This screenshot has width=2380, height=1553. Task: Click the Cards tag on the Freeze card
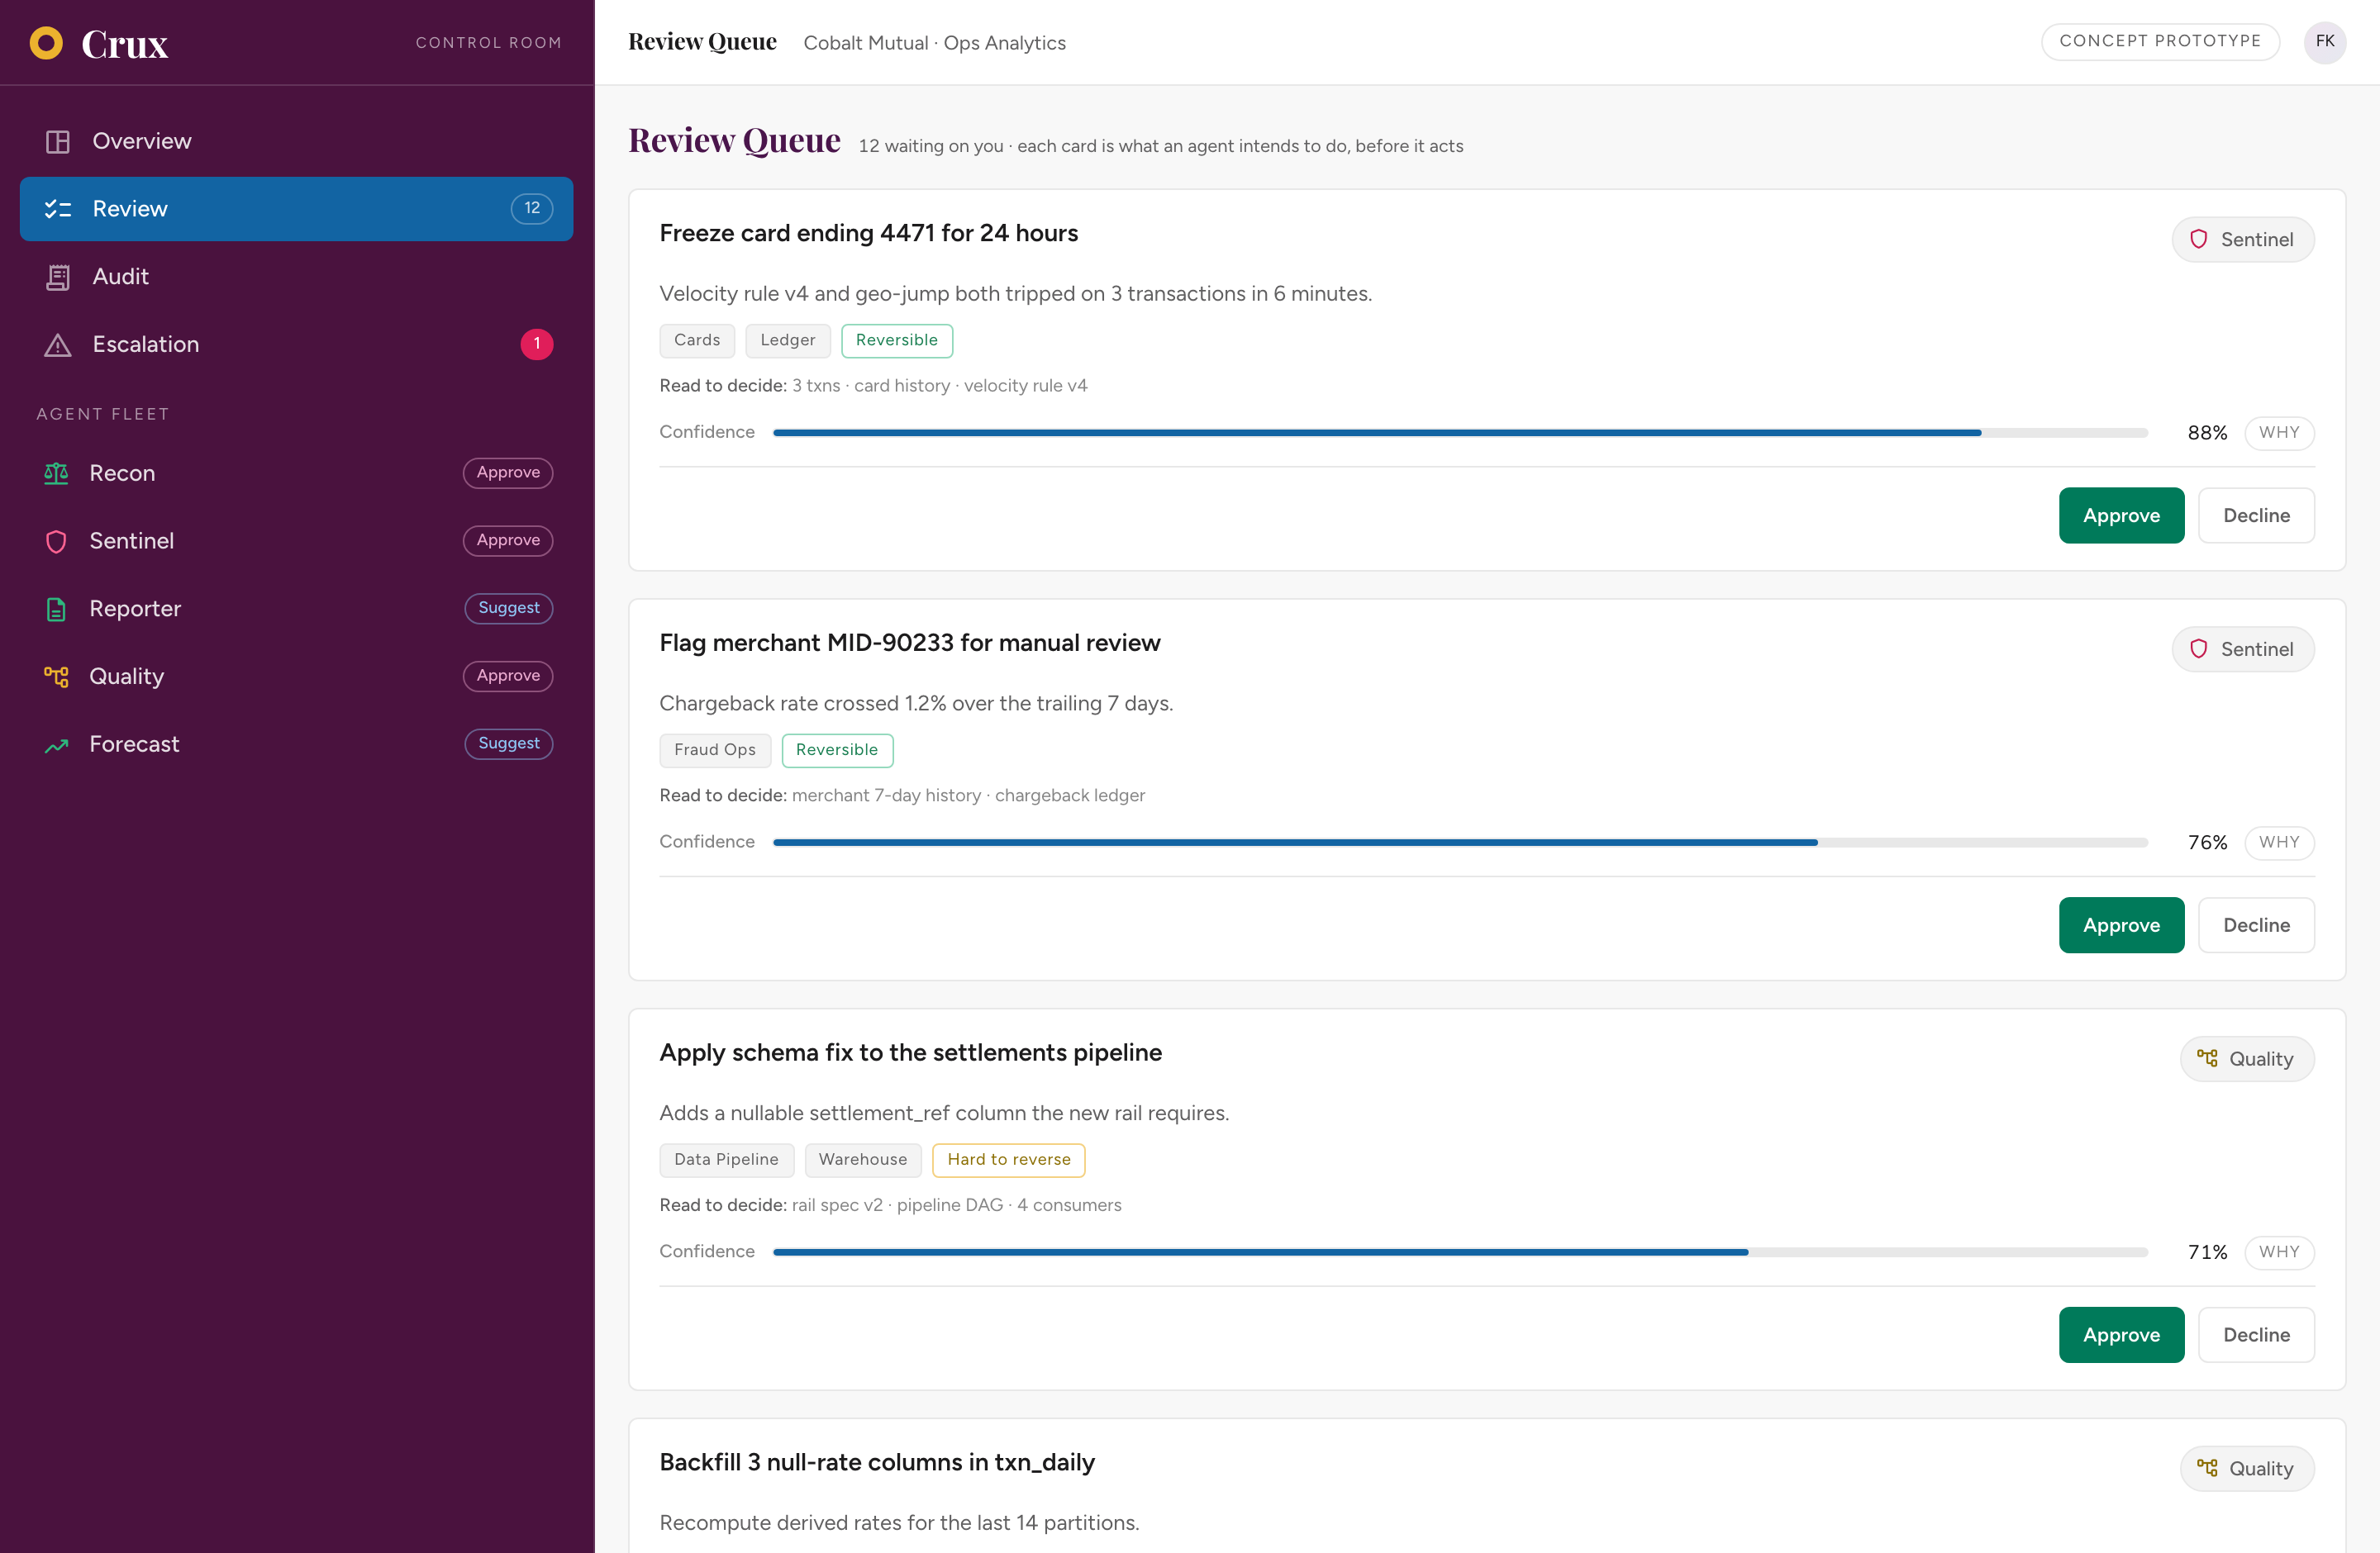tap(697, 341)
